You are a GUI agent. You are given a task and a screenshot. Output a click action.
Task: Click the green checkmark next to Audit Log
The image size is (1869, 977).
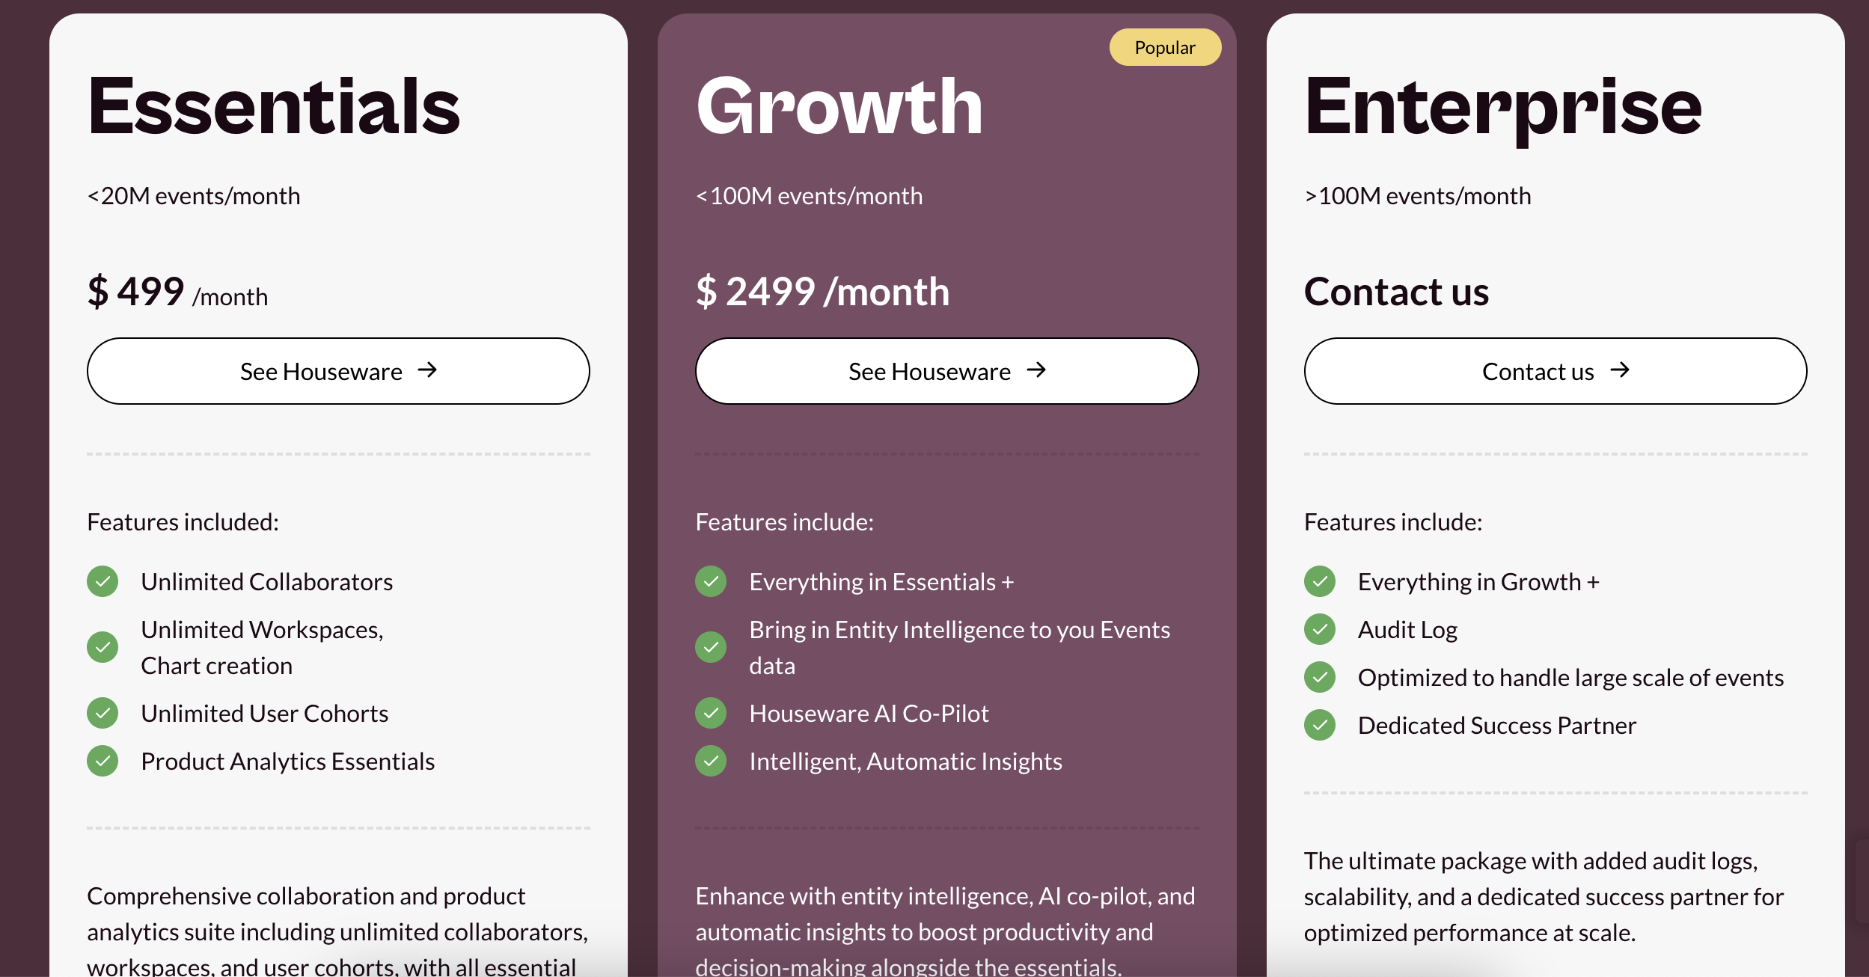point(1320,629)
